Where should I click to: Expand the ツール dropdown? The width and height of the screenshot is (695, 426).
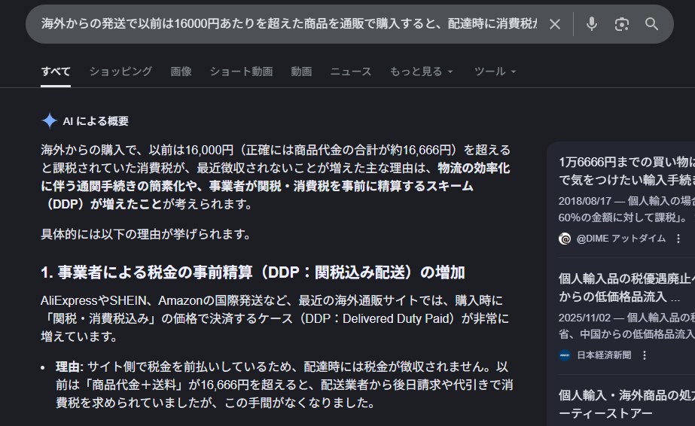click(495, 72)
